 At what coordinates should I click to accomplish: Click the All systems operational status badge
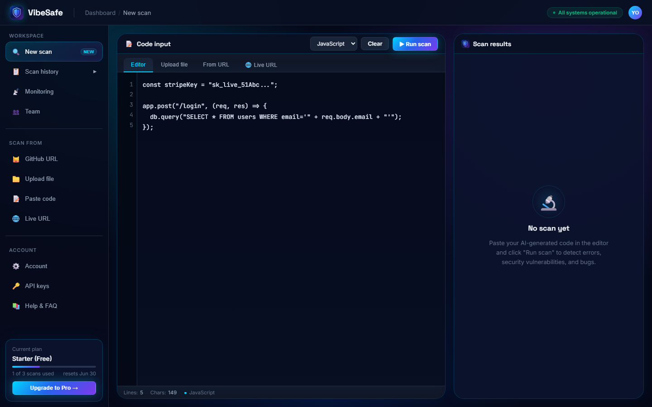(x=585, y=13)
